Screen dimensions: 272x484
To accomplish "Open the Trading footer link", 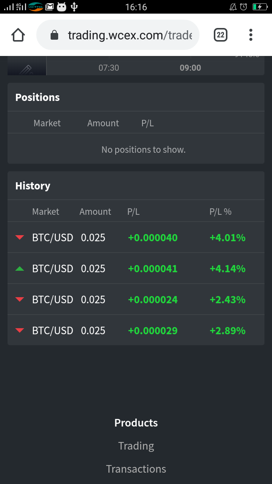I will 136,446.
